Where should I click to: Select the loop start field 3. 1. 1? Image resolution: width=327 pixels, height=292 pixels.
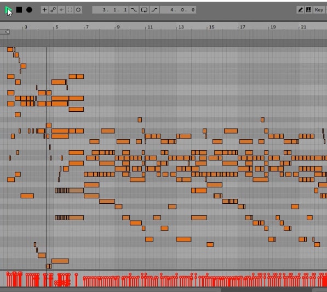[x=110, y=10]
